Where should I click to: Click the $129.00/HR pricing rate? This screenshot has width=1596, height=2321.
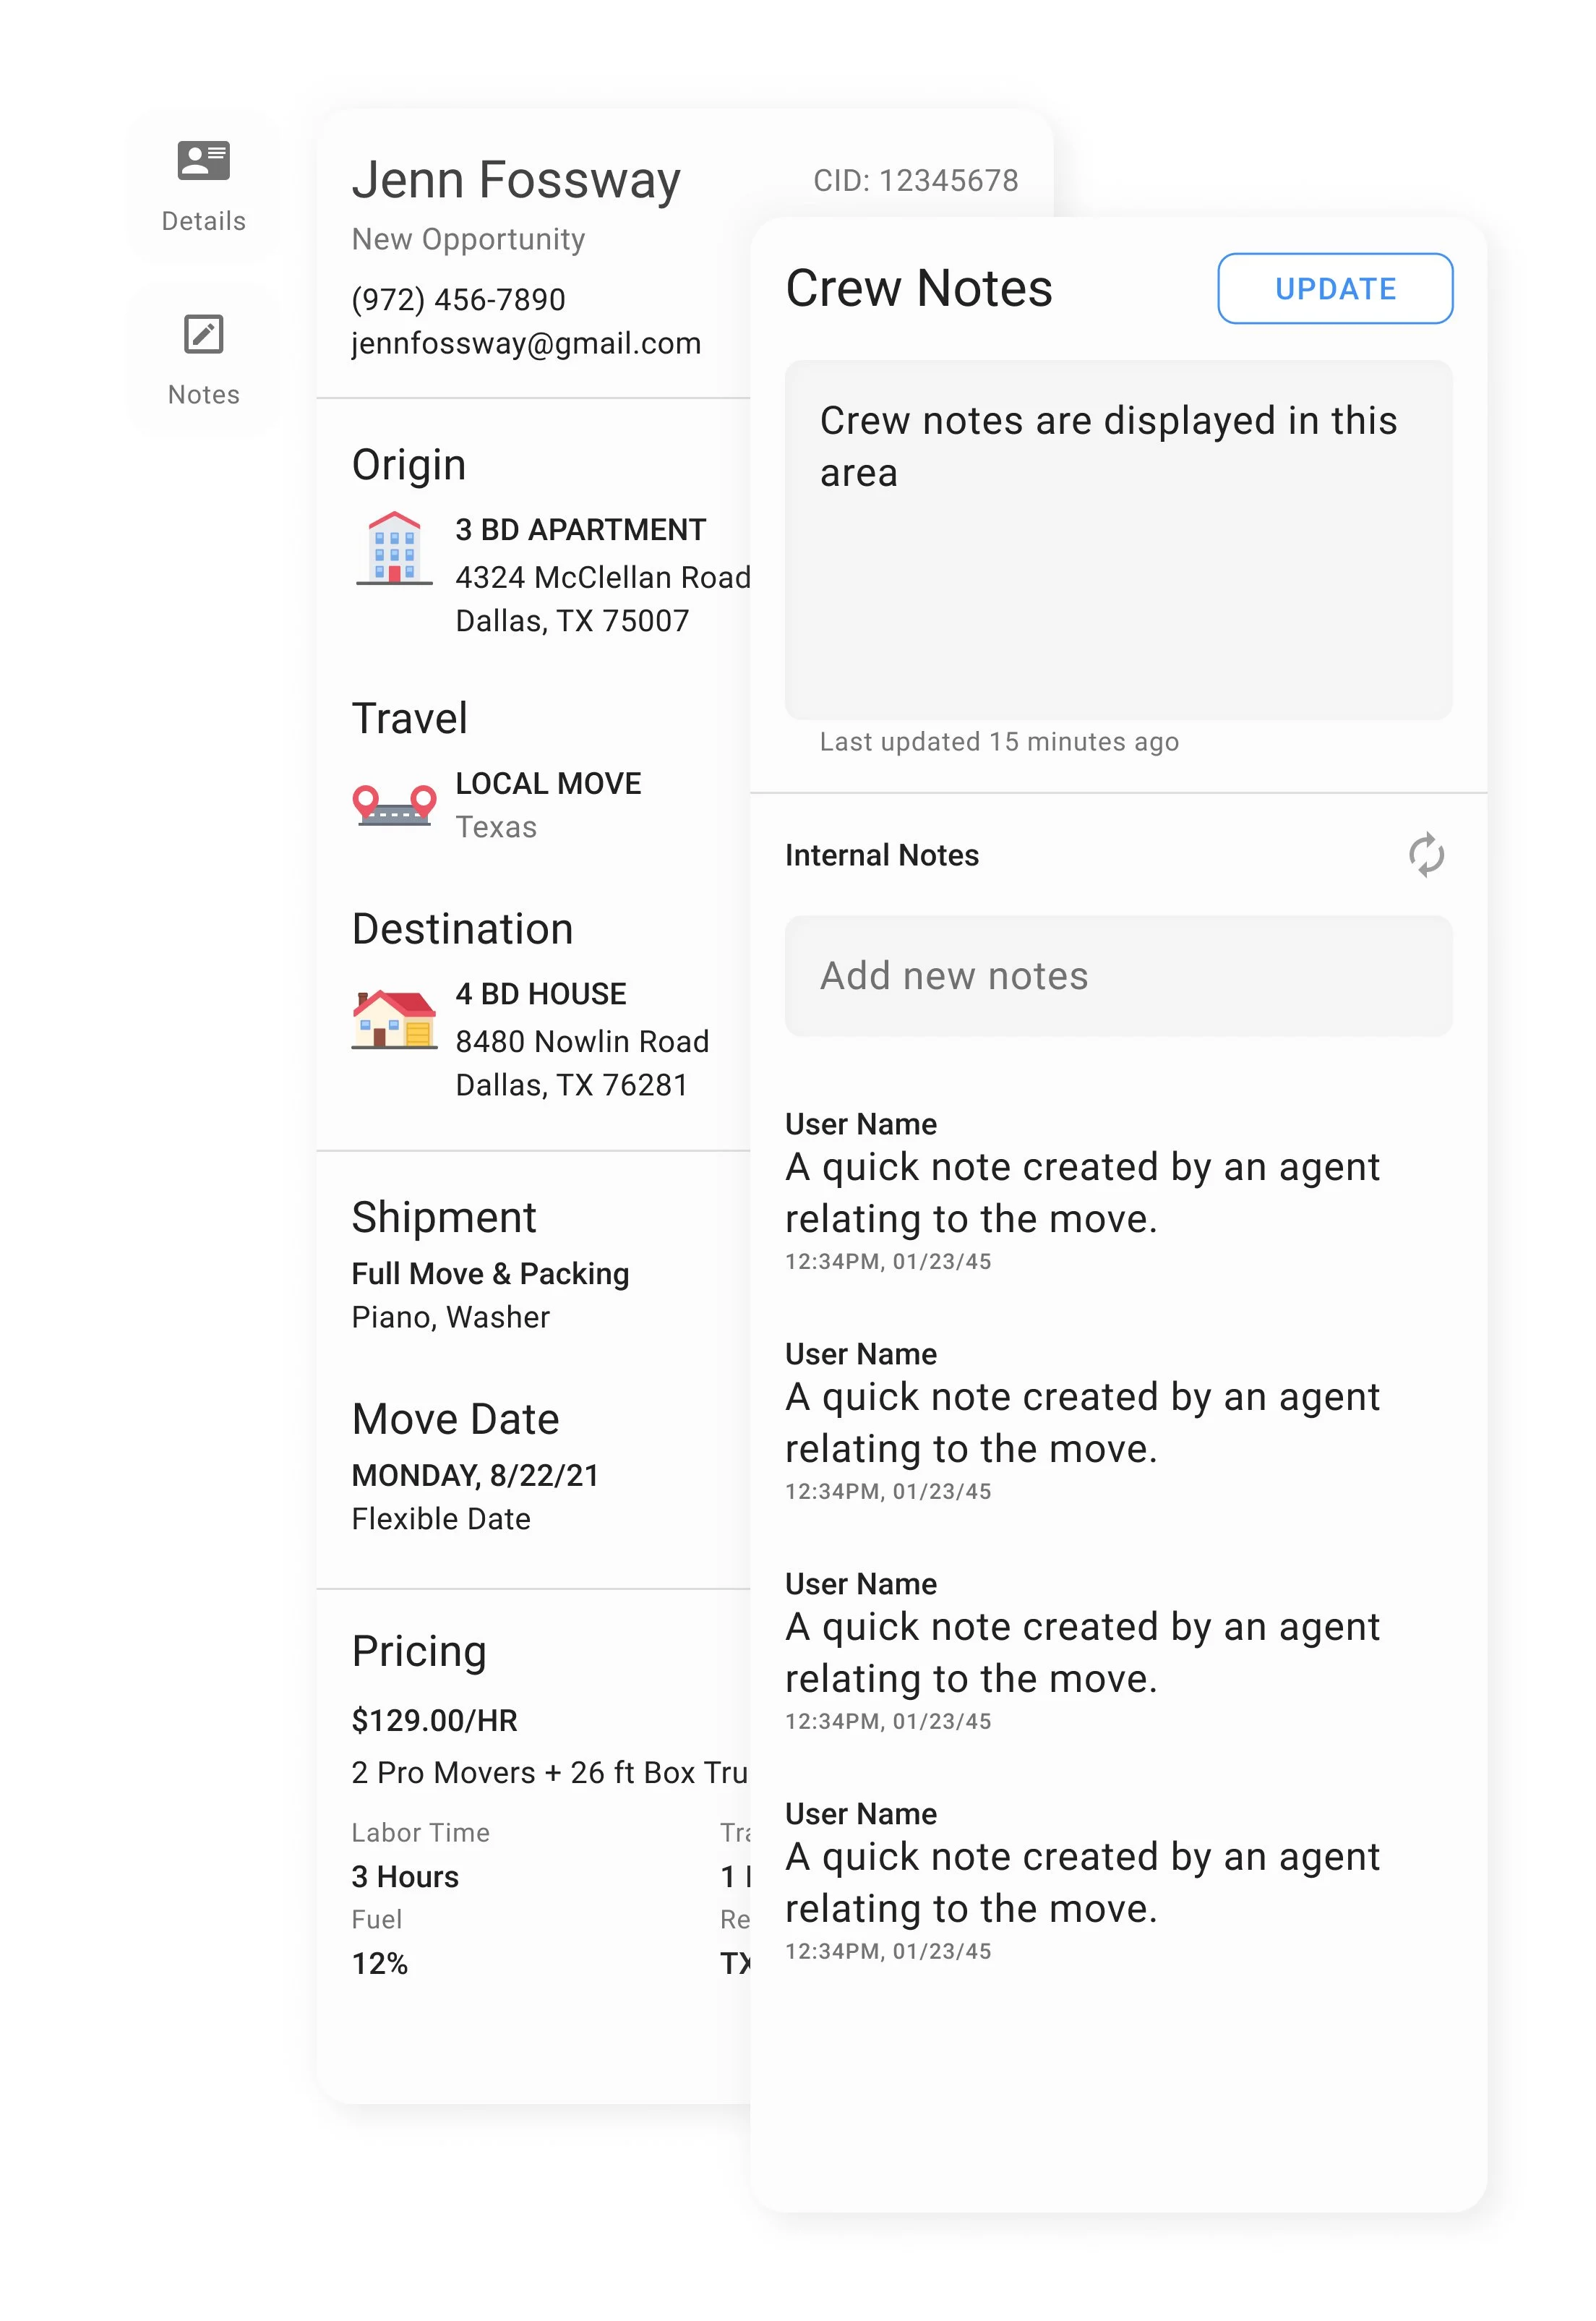click(434, 1721)
